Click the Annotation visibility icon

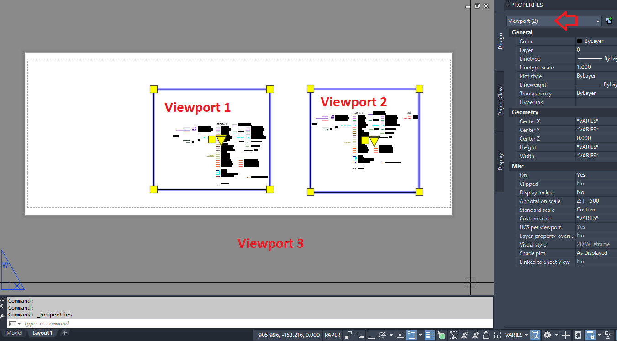(x=464, y=335)
